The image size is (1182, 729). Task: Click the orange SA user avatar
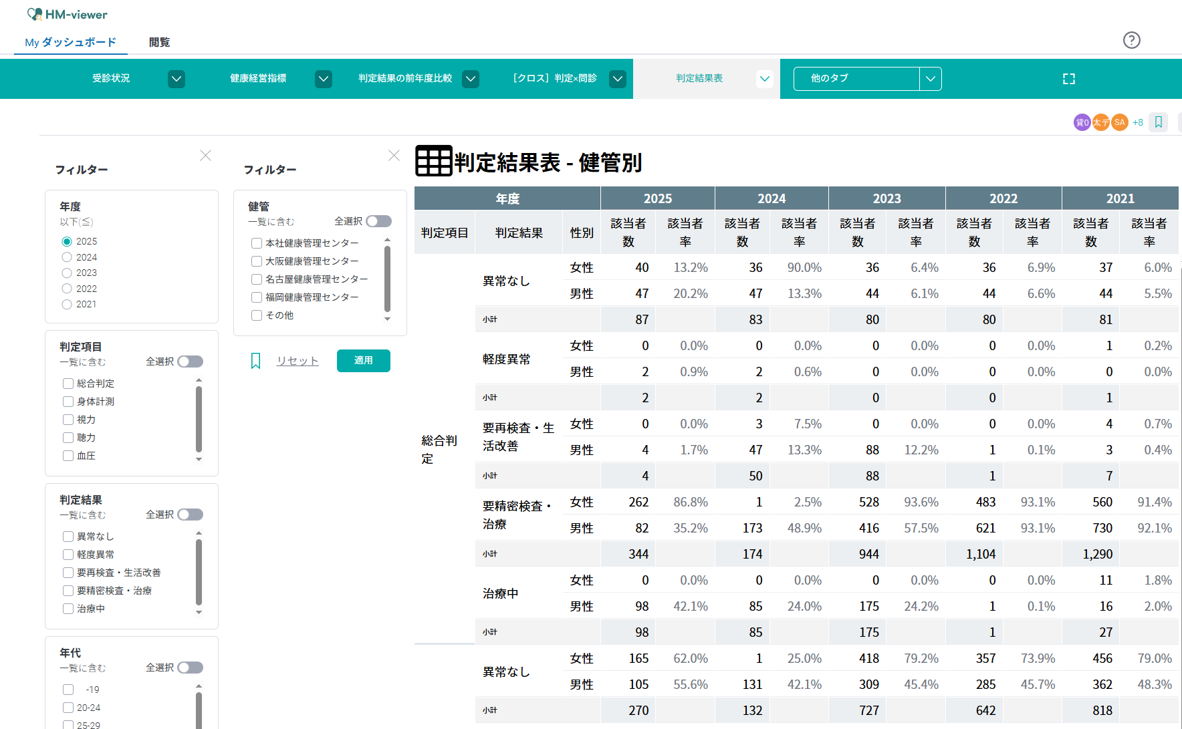point(1119,122)
